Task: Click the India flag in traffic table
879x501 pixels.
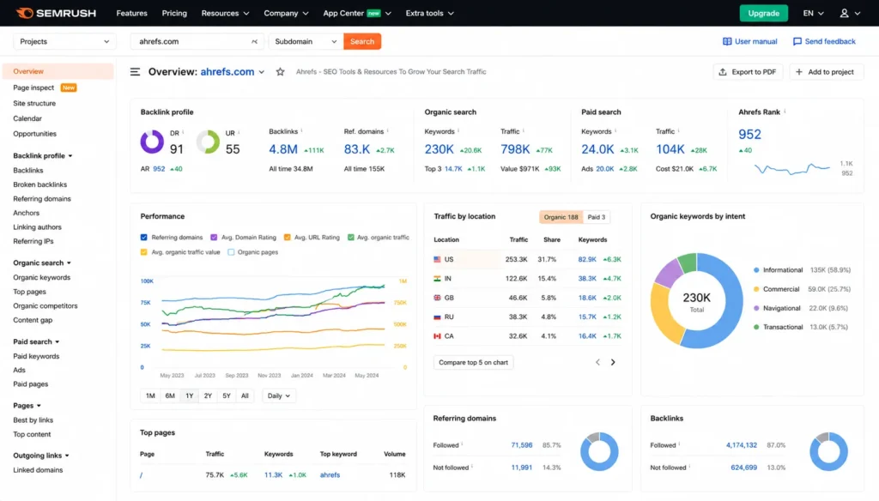Action: (437, 279)
